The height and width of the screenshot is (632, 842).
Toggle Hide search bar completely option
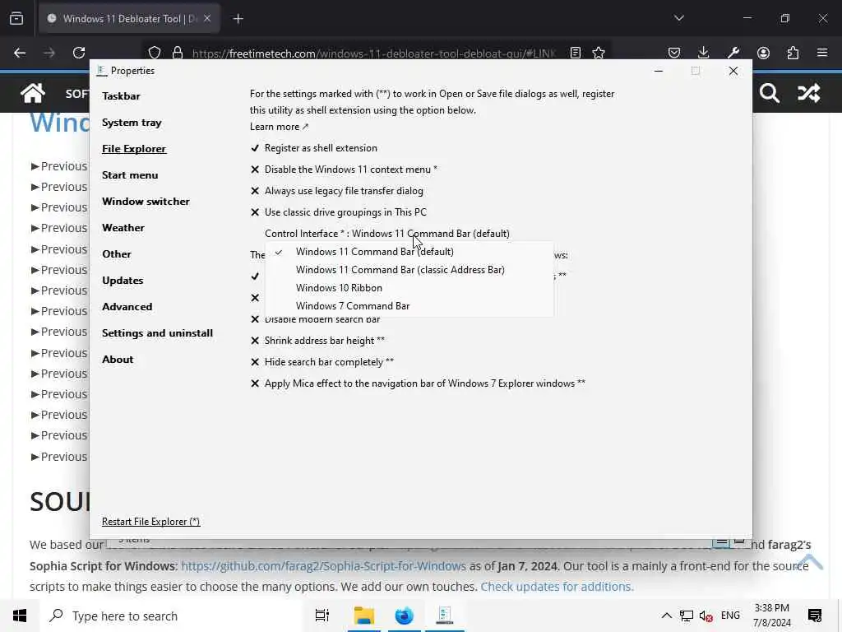tap(322, 362)
